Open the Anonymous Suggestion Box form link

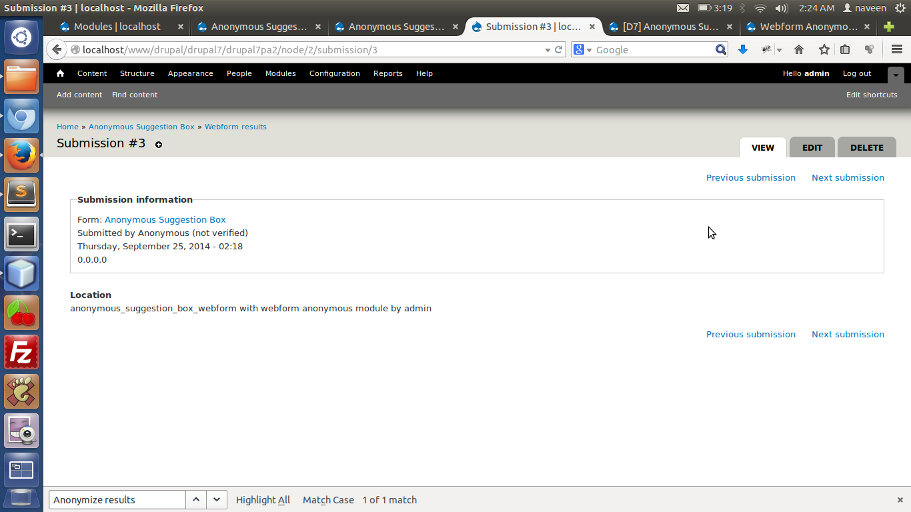click(165, 219)
